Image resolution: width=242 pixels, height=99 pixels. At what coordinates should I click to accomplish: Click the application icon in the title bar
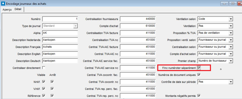(3, 3)
